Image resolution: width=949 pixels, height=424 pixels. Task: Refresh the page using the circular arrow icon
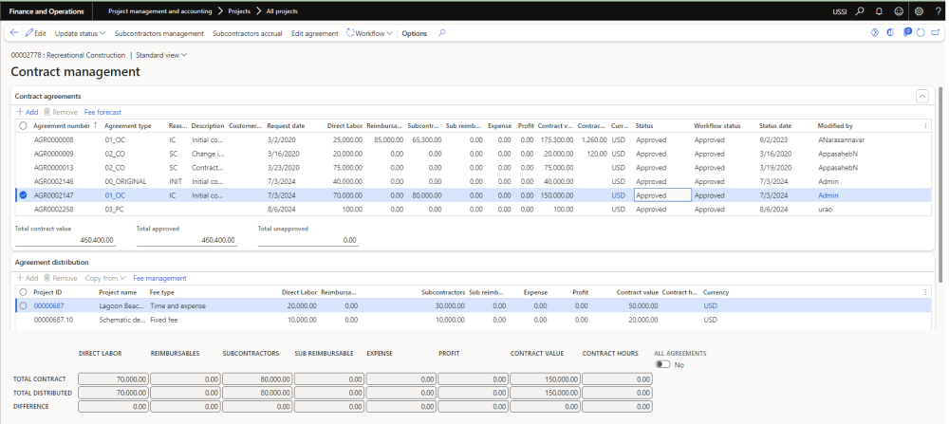[x=921, y=33]
